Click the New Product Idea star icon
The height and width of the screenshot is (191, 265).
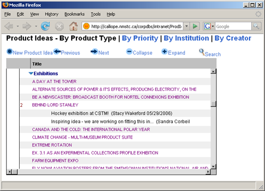10,51
